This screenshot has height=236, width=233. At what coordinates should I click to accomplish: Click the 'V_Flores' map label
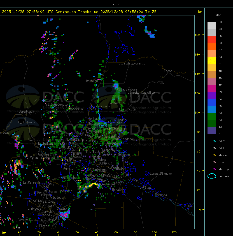pos(42,226)
